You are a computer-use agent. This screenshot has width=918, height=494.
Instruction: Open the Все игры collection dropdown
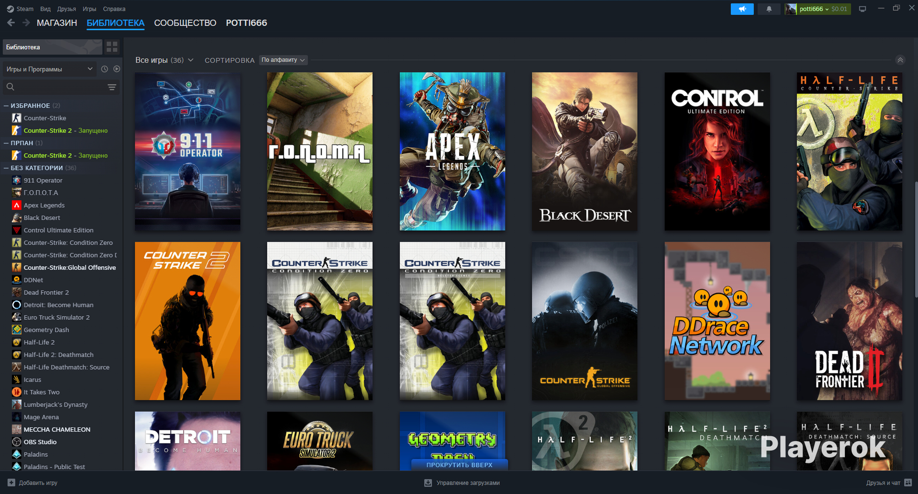164,60
